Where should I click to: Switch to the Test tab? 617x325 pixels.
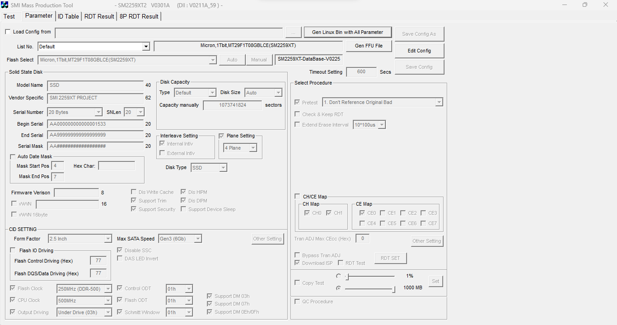[x=9, y=16]
